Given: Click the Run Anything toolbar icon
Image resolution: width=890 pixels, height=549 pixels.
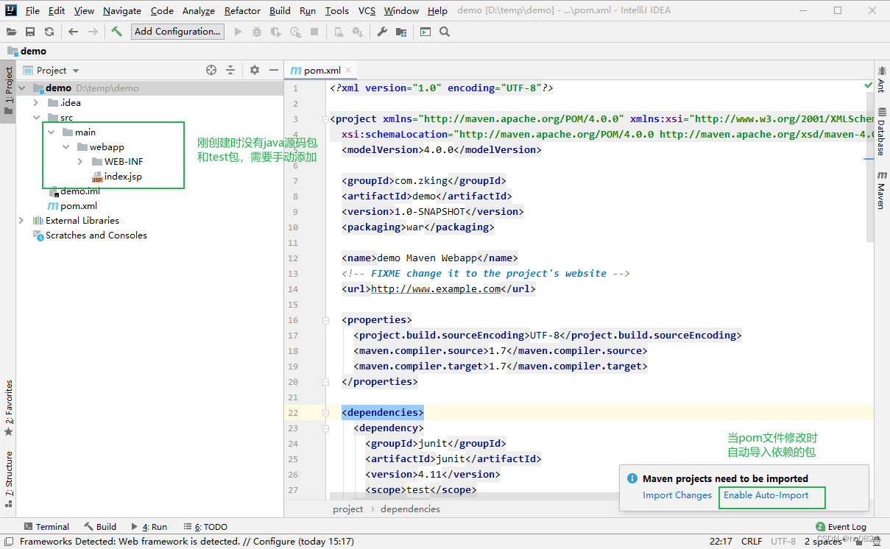Looking at the screenshot, I should point(425,32).
